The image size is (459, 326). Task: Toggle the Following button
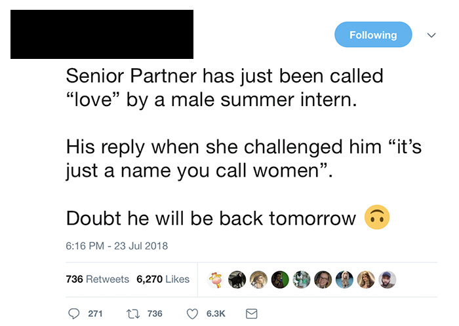pos(373,35)
